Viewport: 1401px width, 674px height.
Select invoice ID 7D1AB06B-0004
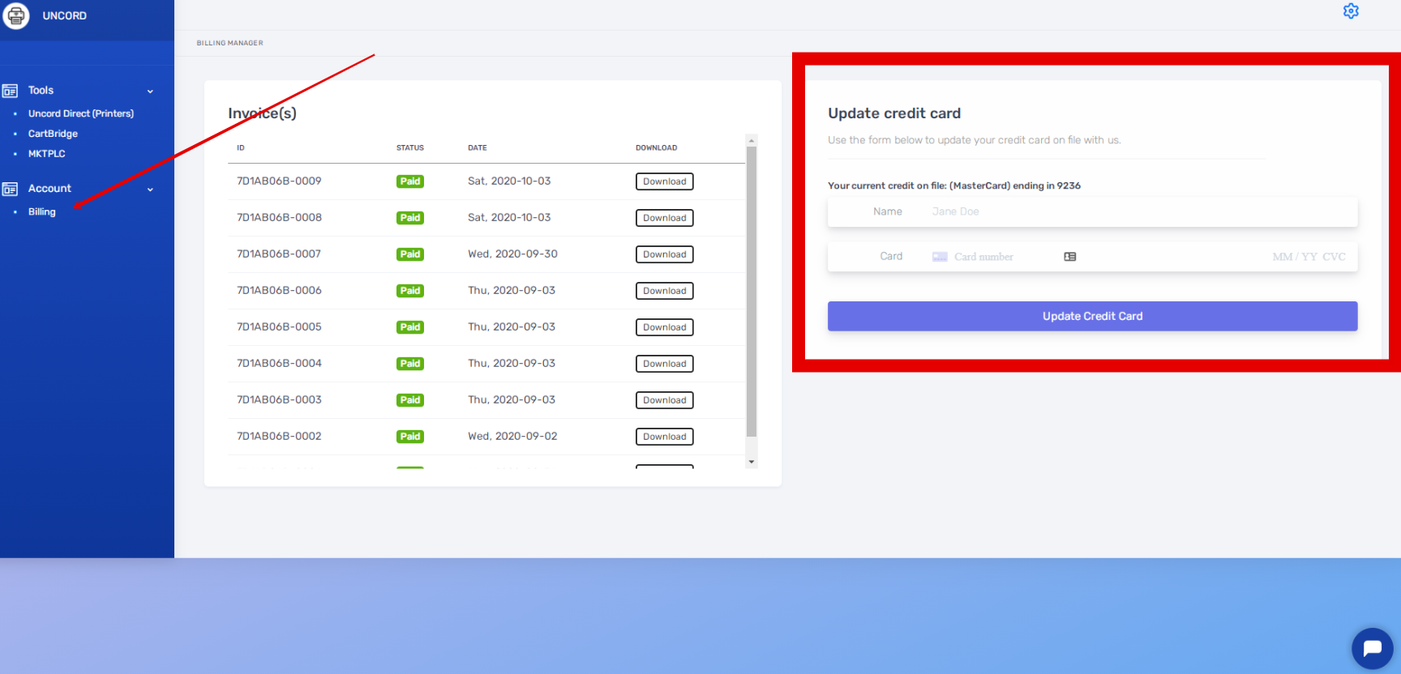[279, 364]
